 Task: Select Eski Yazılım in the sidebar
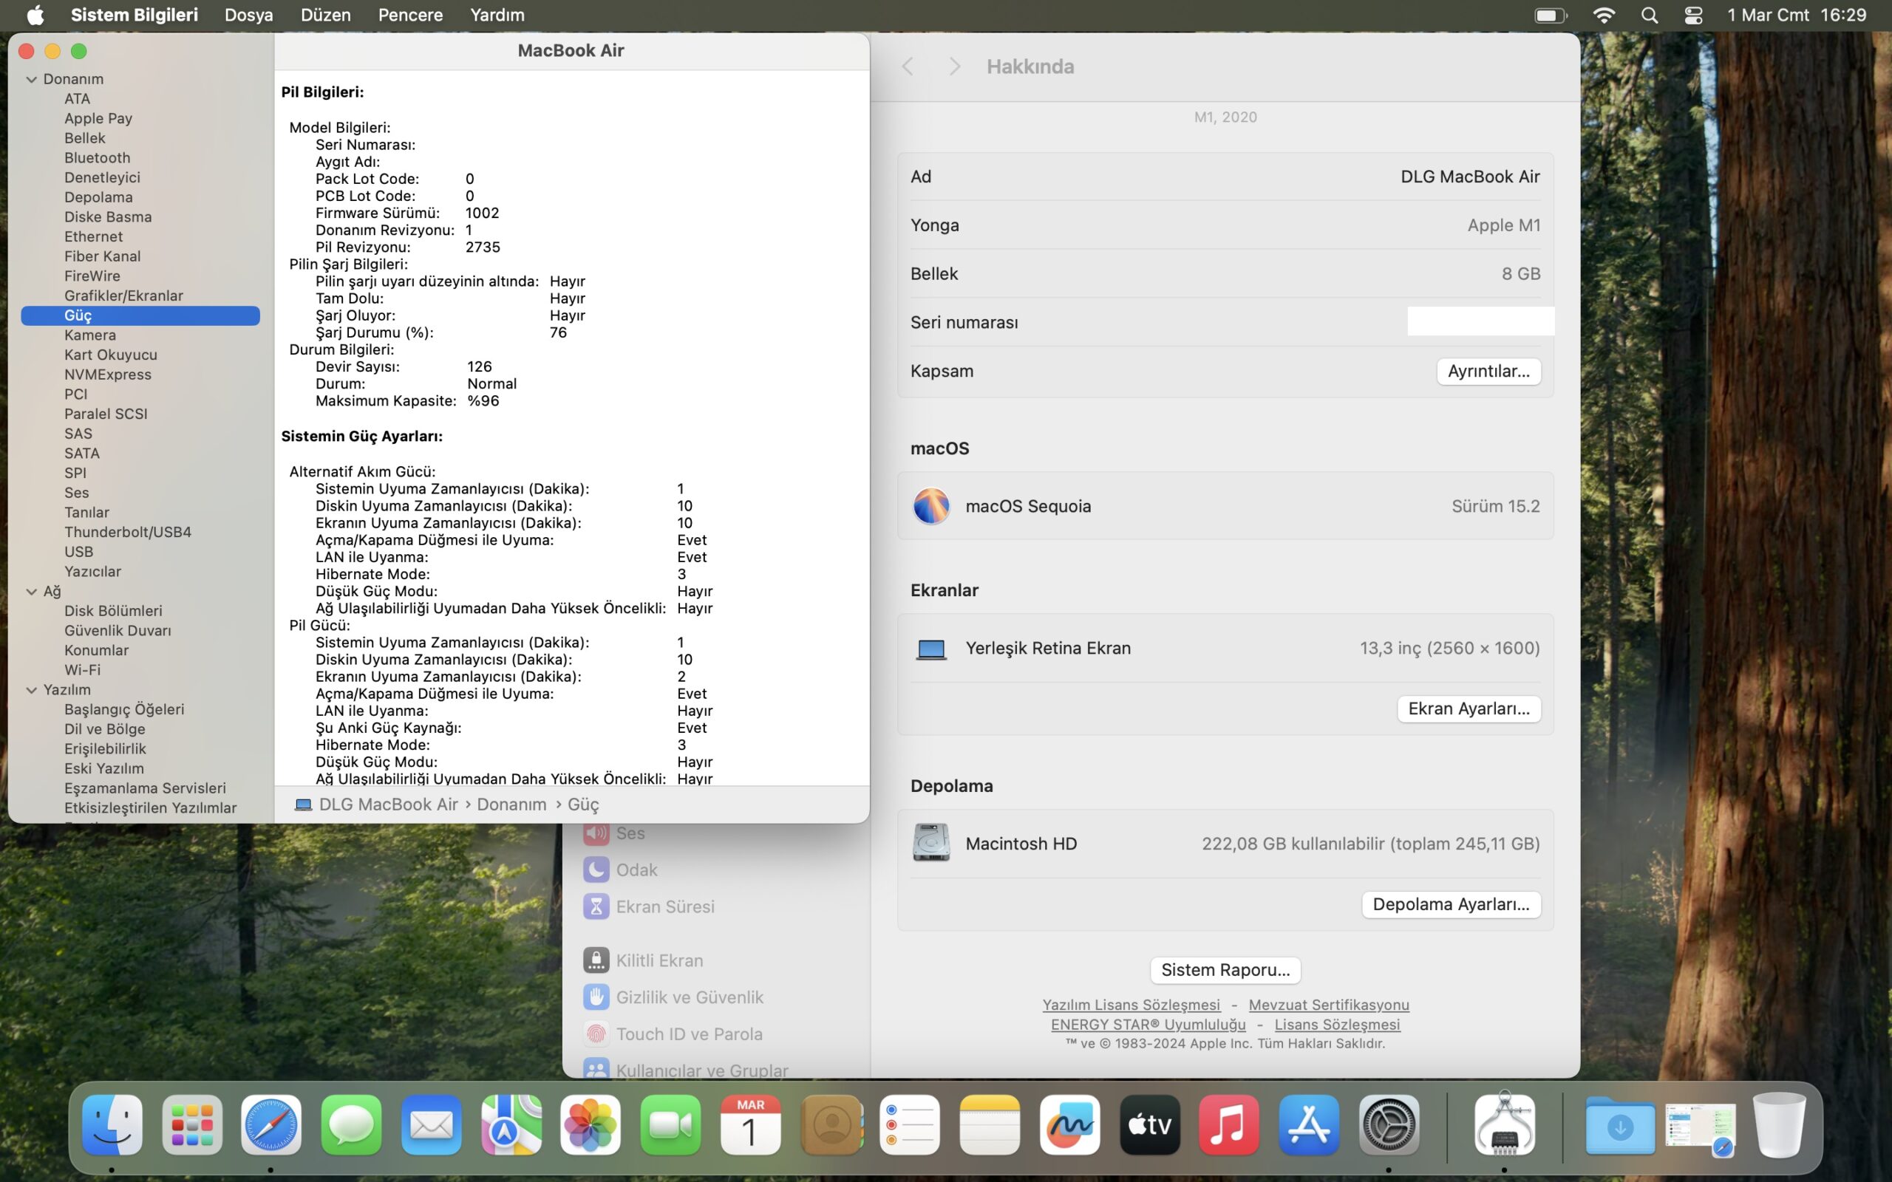point(104,768)
